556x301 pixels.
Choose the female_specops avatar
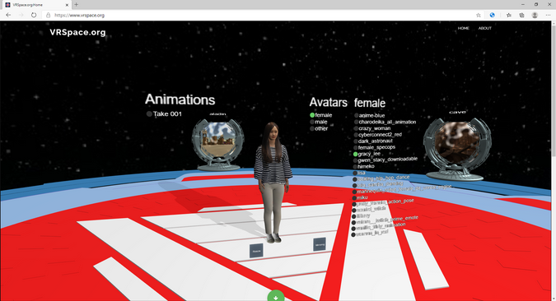374,147
